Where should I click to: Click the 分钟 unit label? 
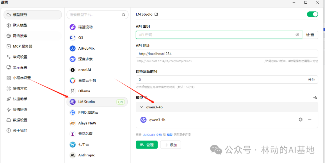tap(311, 79)
